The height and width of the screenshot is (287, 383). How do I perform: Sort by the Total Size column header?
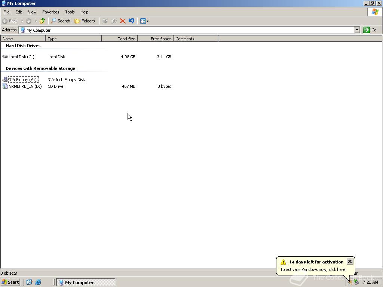tap(120, 39)
